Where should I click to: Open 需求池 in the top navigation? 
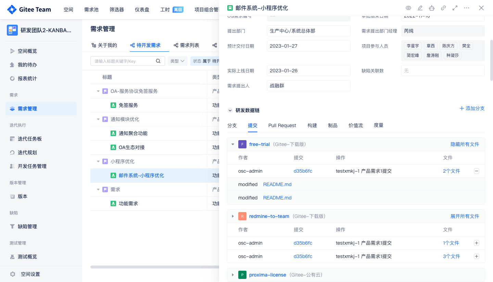[x=91, y=10]
